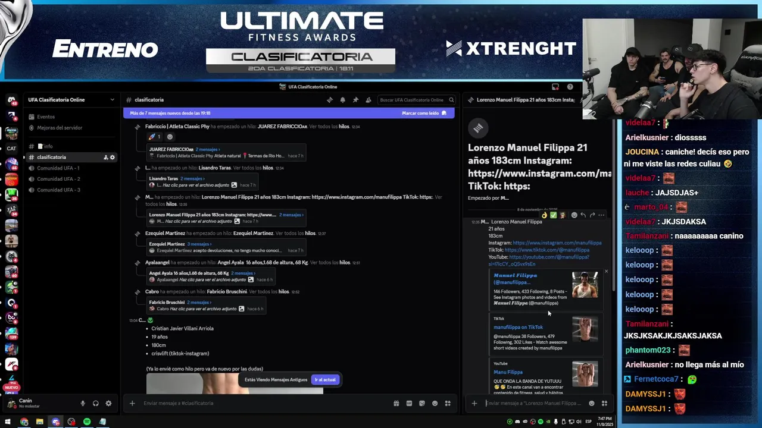Screen dimensions: 762x428
Task: Open 2 mensajes link under Fabricio Bruschini thread
Action: point(199,303)
